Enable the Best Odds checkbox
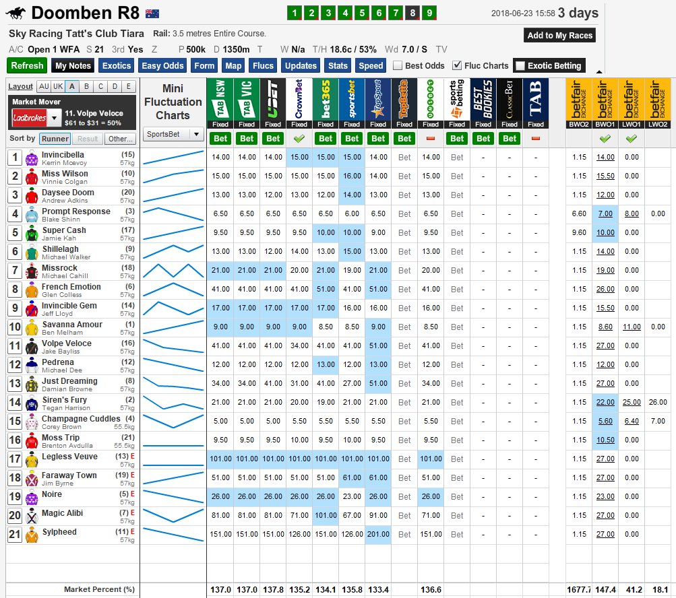The width and height of the screenshot is (676, 598). click(398, 65)
